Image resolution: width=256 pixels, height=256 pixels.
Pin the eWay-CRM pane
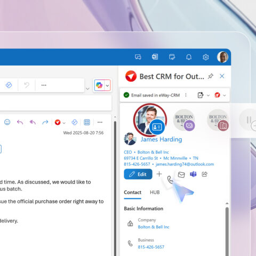tap(211, 76)
